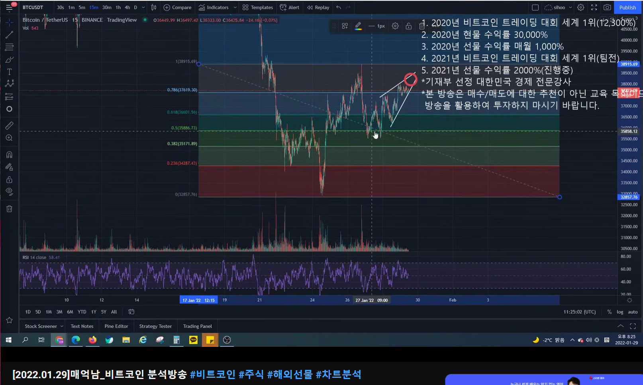Remove drawings with the trash icon
Image resolution: width=643 pixels, height=385 pixels.
pos(9,208)
